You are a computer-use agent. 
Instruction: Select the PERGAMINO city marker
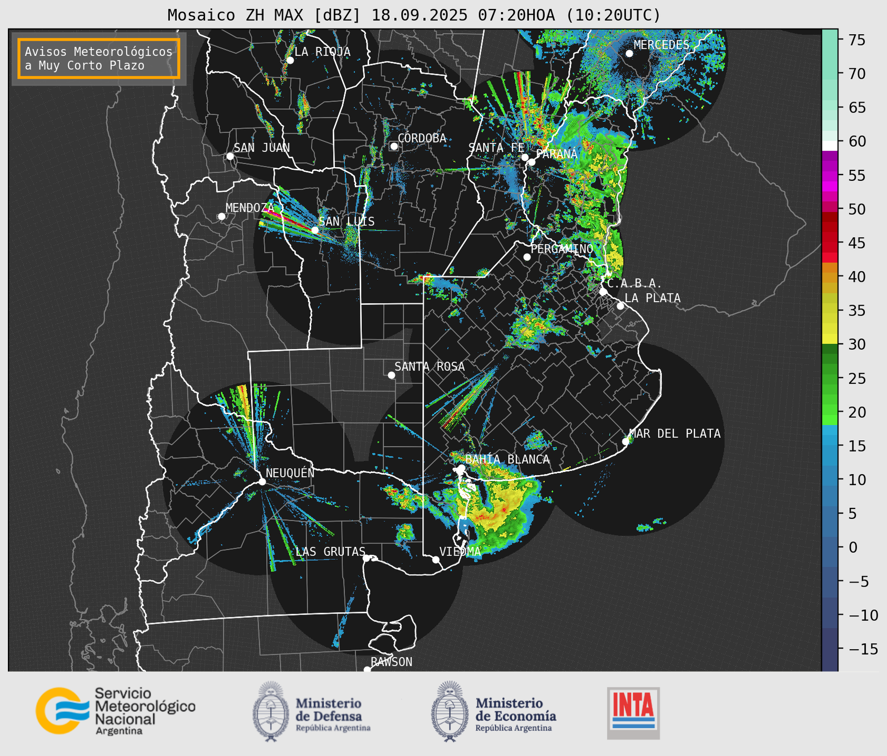(527, 257)
